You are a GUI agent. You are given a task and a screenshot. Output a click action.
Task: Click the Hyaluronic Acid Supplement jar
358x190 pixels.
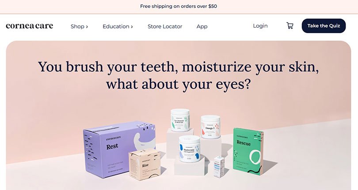(x=189, y=149)
